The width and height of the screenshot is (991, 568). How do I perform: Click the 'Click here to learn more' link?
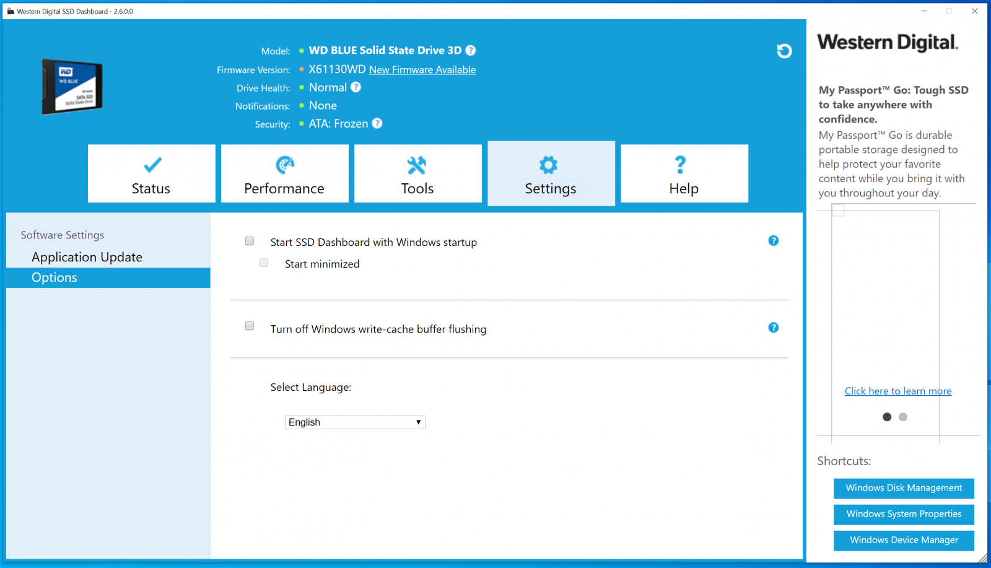pyautogui.click(x=897, y=391)
